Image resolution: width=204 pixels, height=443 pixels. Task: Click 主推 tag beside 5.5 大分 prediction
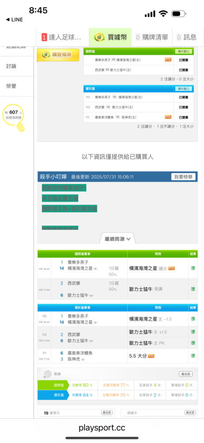coord(151,356)
